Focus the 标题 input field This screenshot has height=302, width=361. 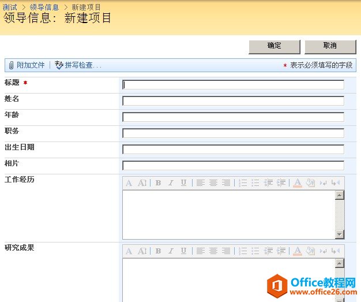pyautogui.click(x=233, y=85)
